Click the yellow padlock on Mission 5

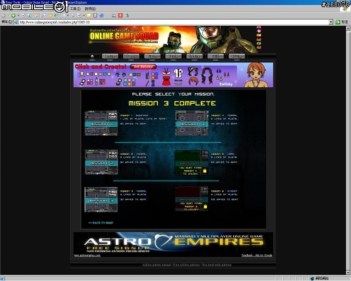pos(205,171)
